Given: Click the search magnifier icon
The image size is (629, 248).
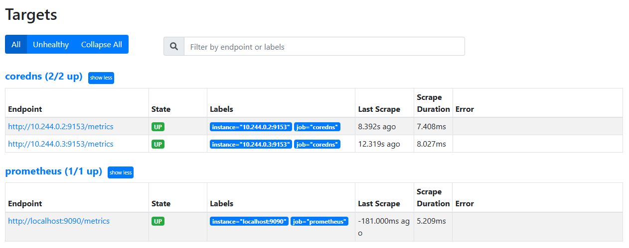Looking at the screenshot, I should pyautogui.click(x=174, y=46).
